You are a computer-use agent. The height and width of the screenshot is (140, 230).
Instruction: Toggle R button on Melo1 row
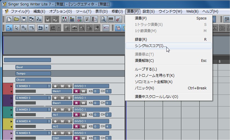(76, 91)
